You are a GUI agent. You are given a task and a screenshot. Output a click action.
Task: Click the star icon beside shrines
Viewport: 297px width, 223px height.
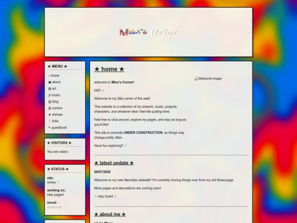[x=50, y=115]
